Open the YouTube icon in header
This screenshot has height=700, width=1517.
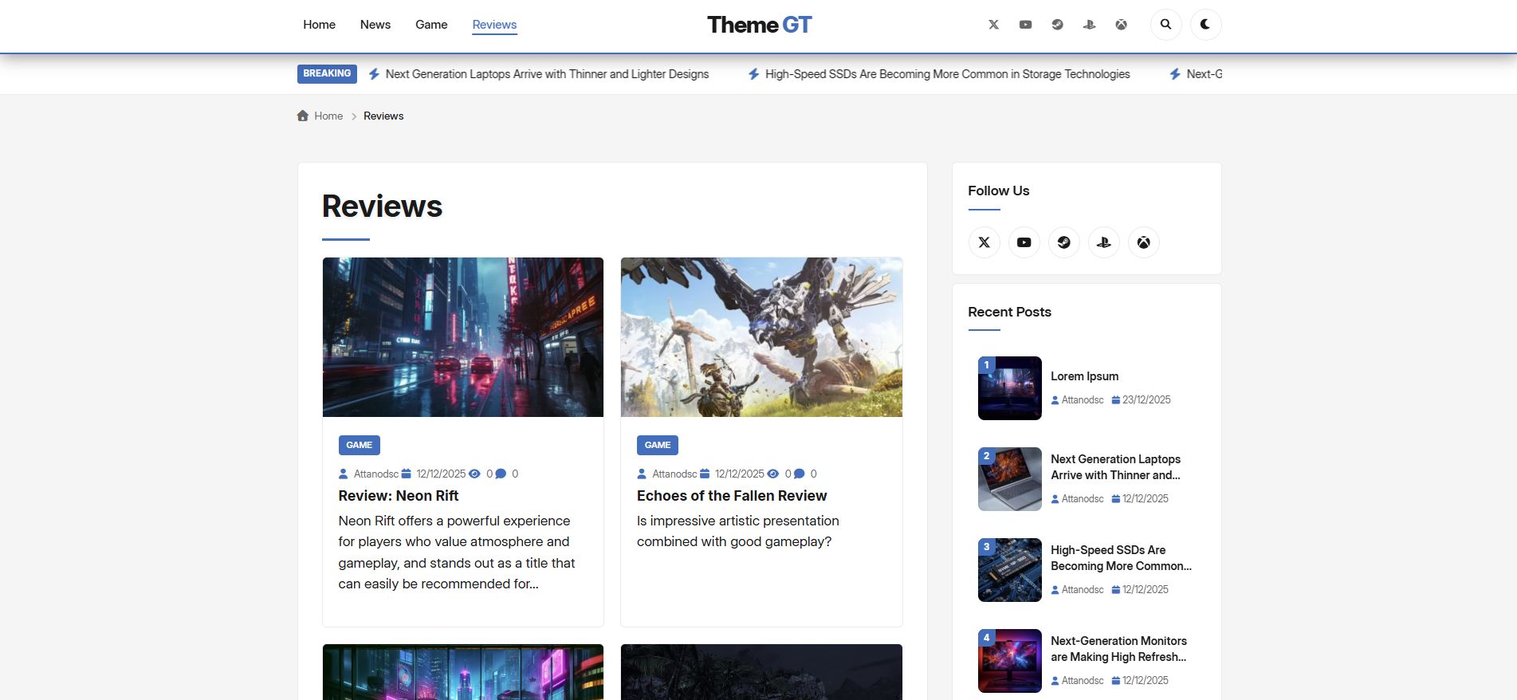click(x=1025, y=25)
